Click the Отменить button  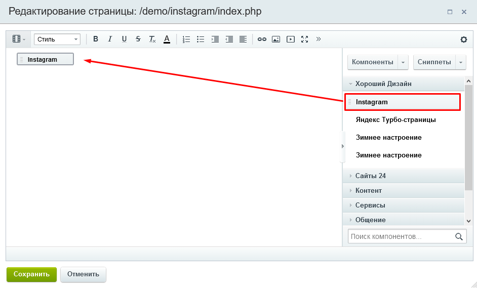click(83, 274)
